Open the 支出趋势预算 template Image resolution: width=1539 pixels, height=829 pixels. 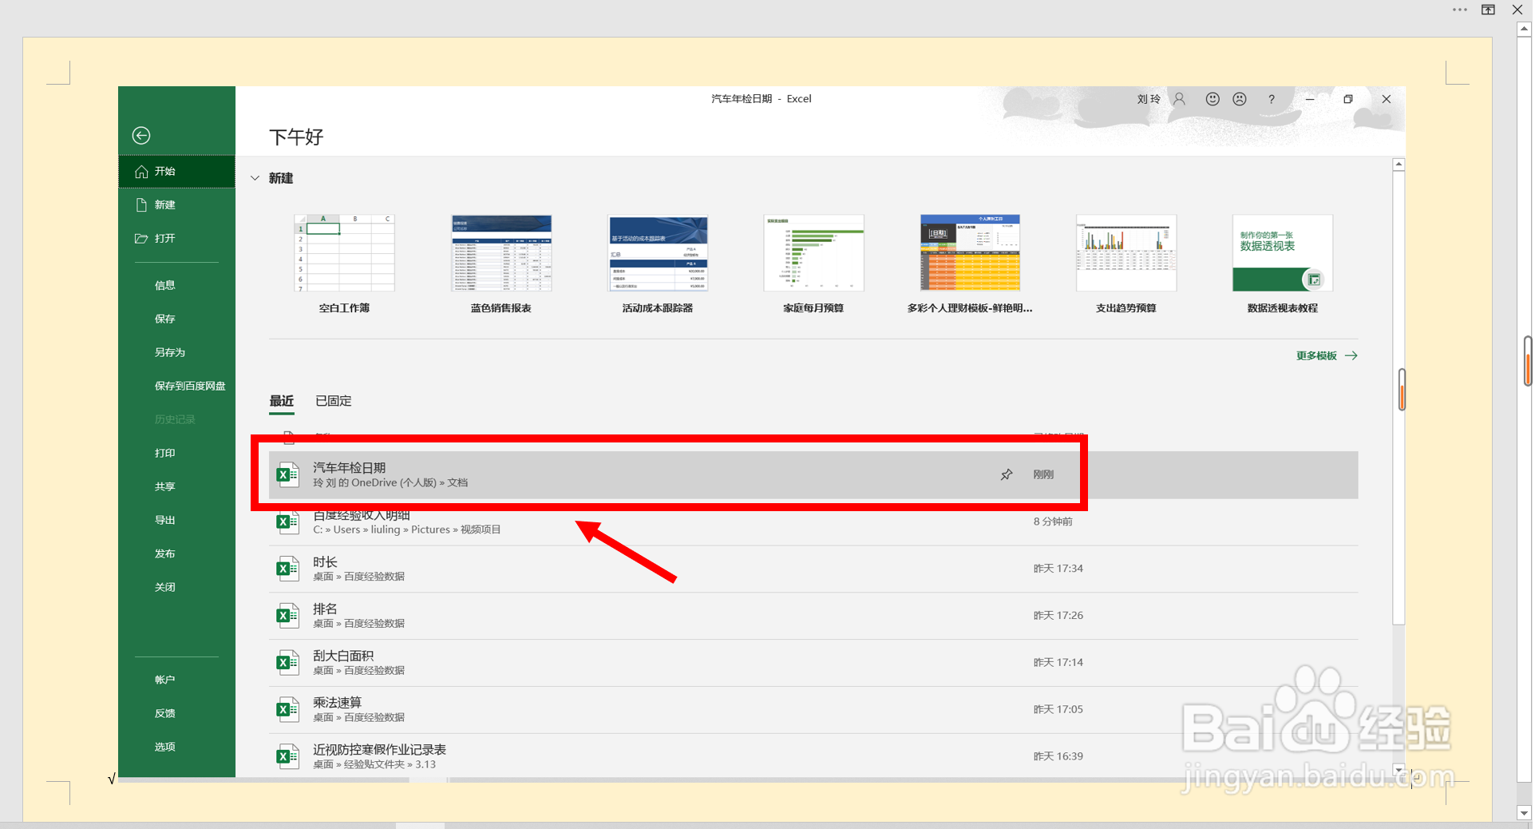1126,264
